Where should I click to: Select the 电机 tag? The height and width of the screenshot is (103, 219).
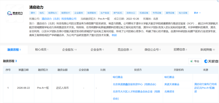(42, 13)
